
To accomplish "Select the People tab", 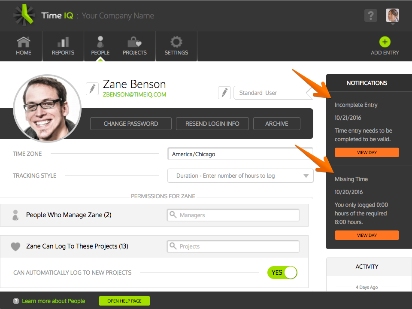I will 100,46.
